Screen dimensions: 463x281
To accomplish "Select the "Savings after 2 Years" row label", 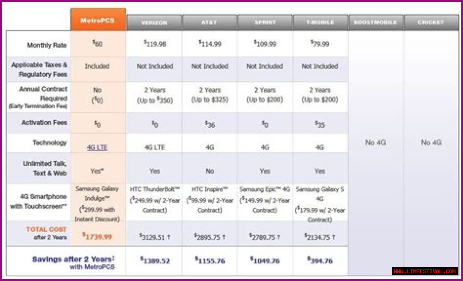I will [73, 259].
